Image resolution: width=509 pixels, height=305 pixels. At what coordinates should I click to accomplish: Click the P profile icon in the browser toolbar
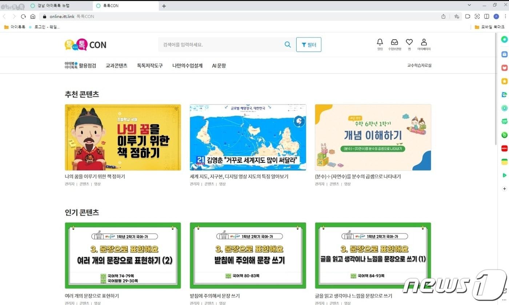[x=496, y=16]
